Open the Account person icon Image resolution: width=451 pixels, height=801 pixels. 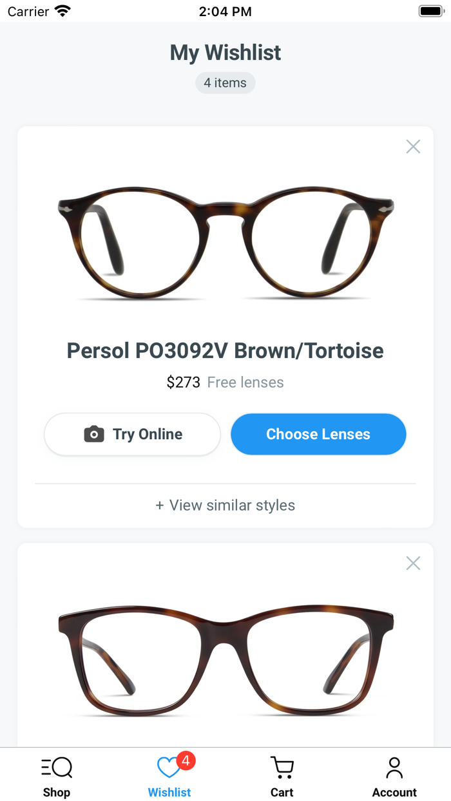(x=394, y=767)
